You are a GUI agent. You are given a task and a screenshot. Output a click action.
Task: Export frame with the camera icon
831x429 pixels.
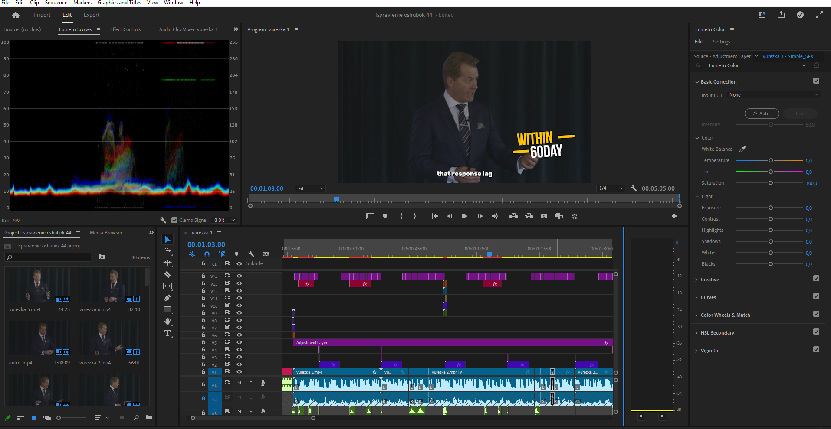544,216
